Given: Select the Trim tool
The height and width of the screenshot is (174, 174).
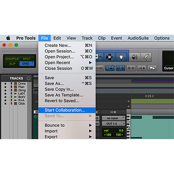Looking at the screenshot, I should (x=99, y=57).
